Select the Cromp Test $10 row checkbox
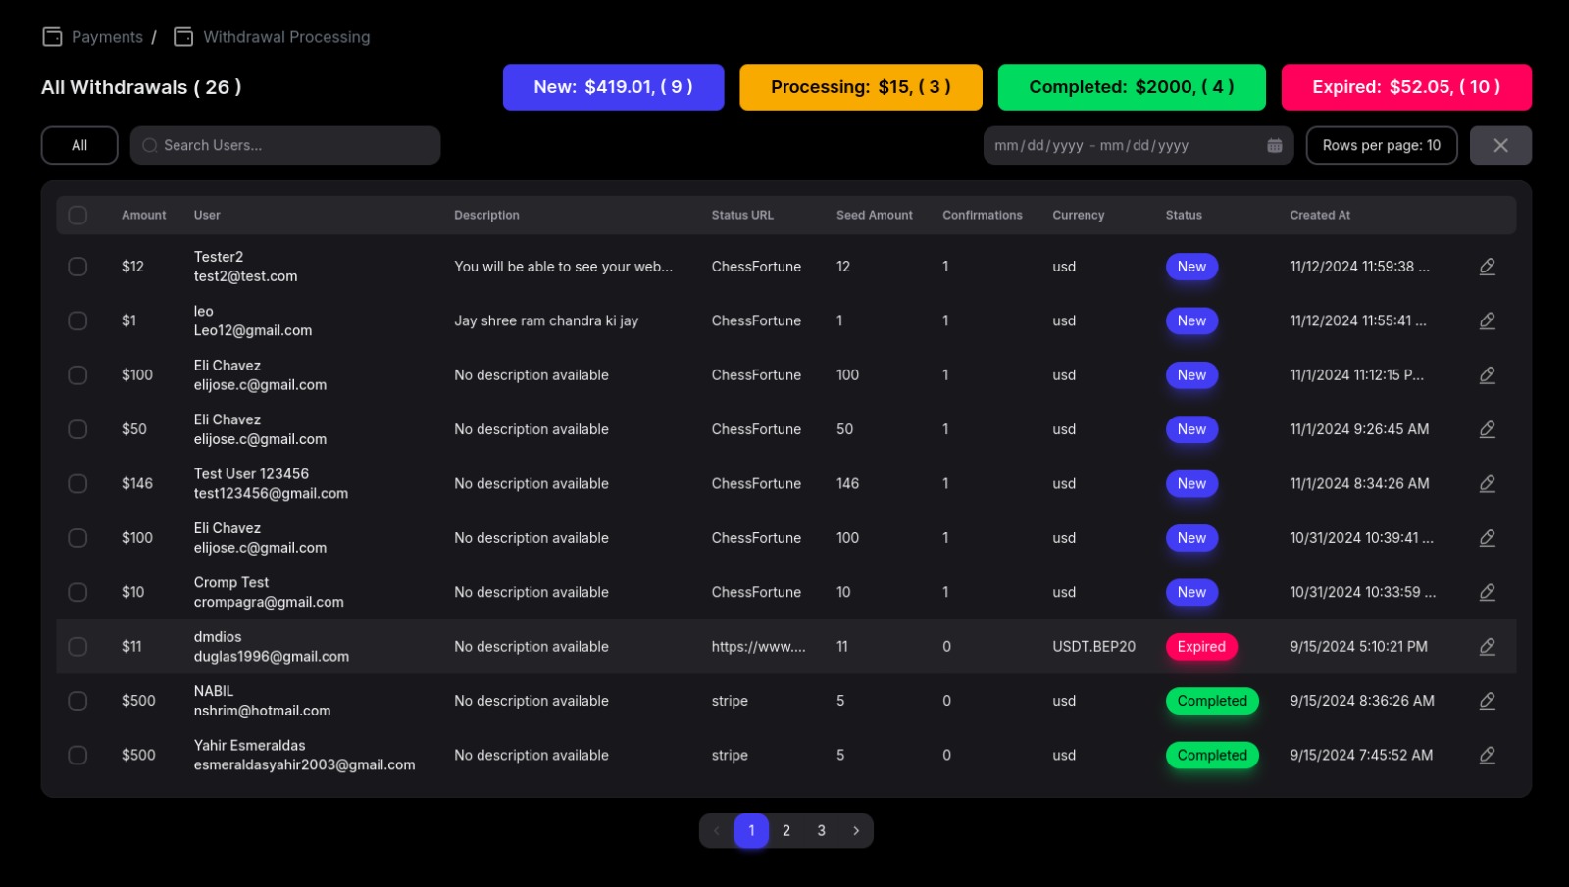 coord(77,593)
